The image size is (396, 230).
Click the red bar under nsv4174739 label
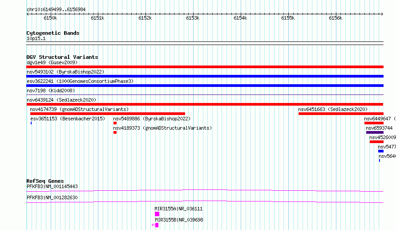(x=108, y=114)
